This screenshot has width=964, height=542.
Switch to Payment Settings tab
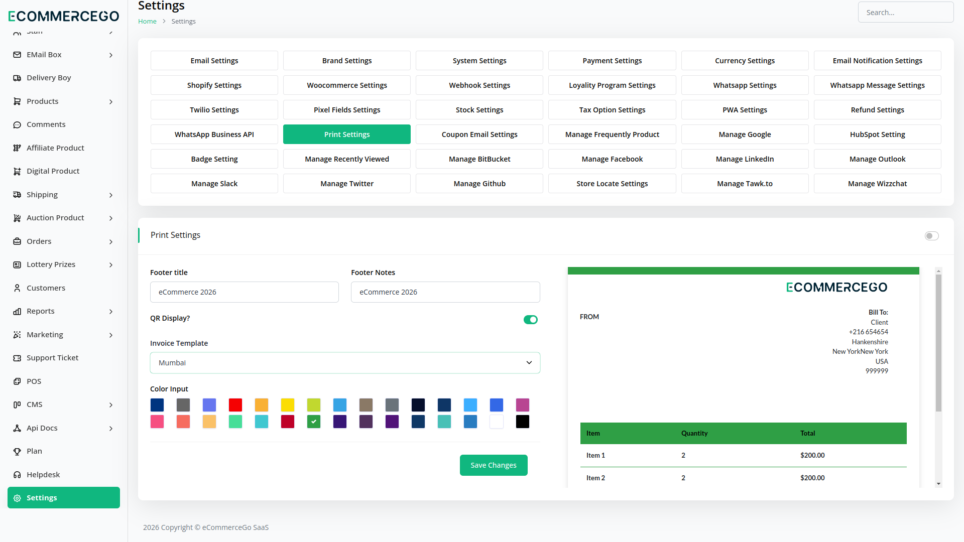tap(612, 61)
